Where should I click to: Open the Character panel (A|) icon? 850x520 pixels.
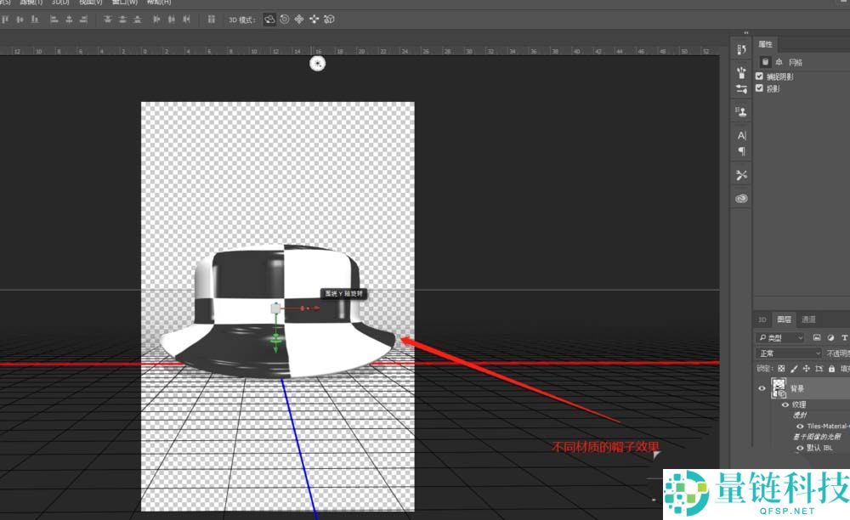[x=741, y=135]
